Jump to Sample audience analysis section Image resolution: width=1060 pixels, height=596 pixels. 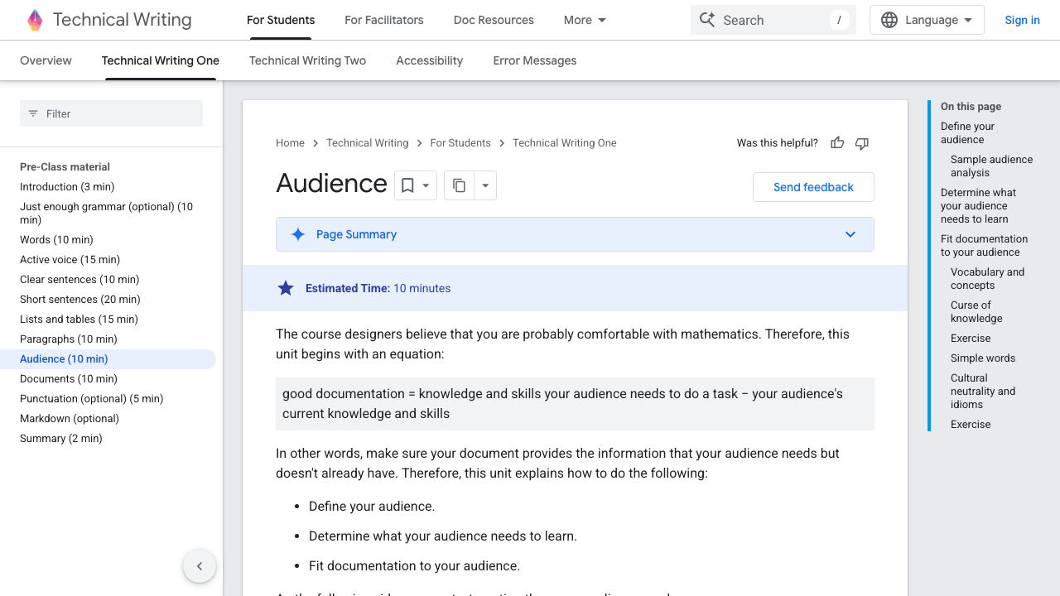[x=991, y=166]
